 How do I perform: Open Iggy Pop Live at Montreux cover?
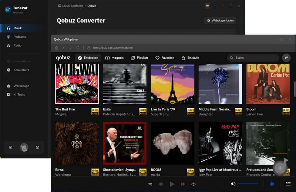click(220, 143)
